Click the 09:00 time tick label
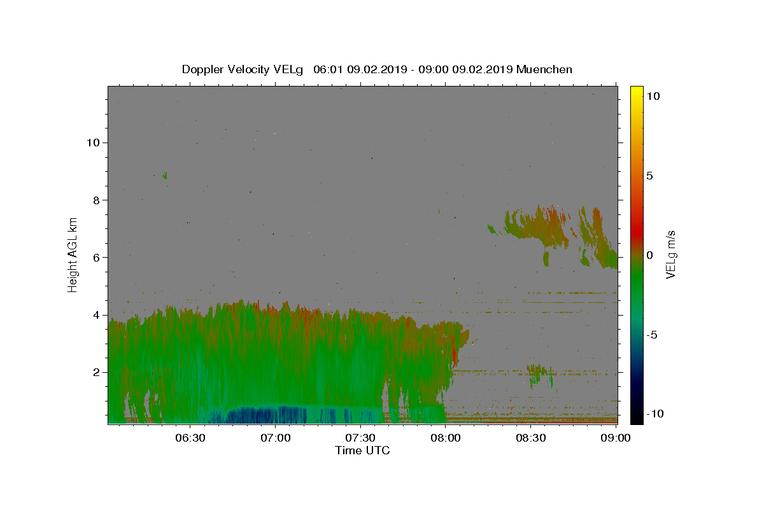 (x=616, y=438)
